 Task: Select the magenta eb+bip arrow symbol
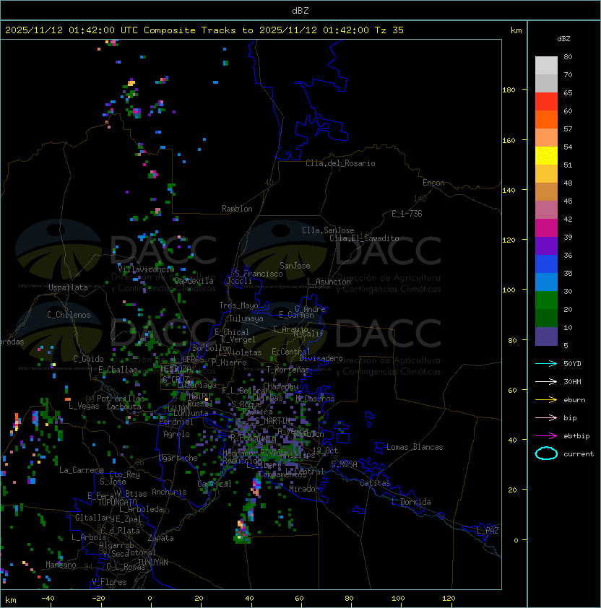546,436
